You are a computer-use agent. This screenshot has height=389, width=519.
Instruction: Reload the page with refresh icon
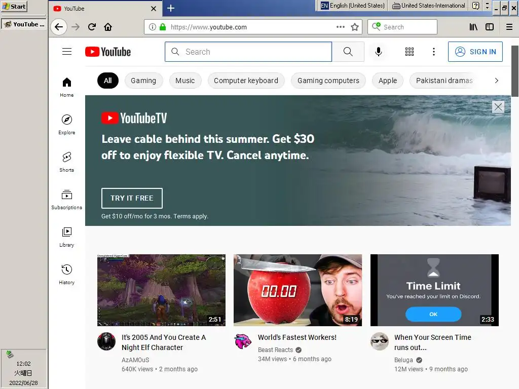(92, 27)
